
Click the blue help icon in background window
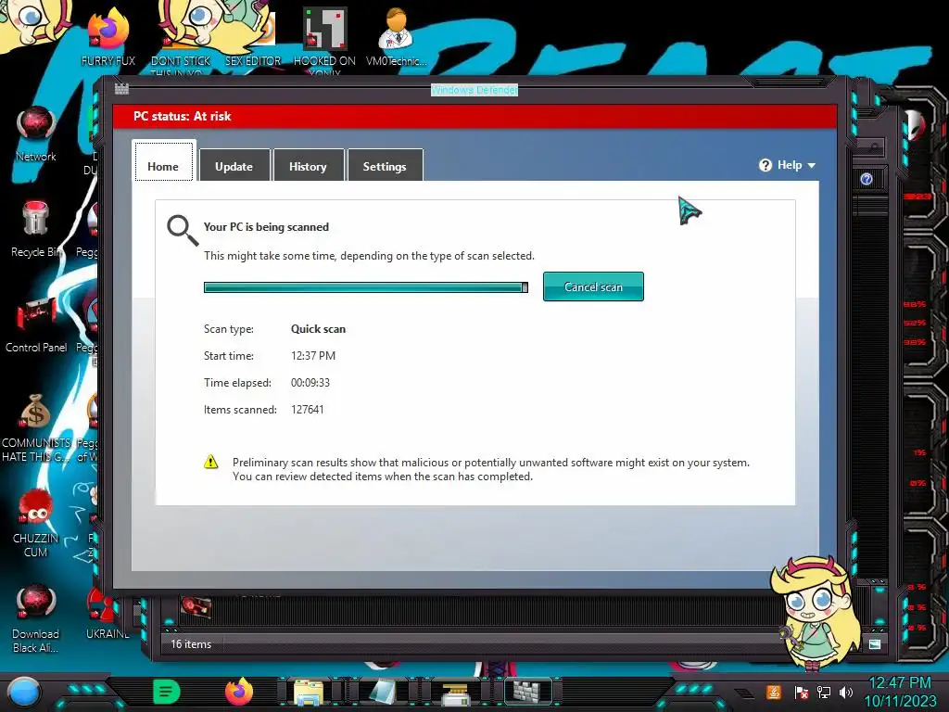coord(867,179)
